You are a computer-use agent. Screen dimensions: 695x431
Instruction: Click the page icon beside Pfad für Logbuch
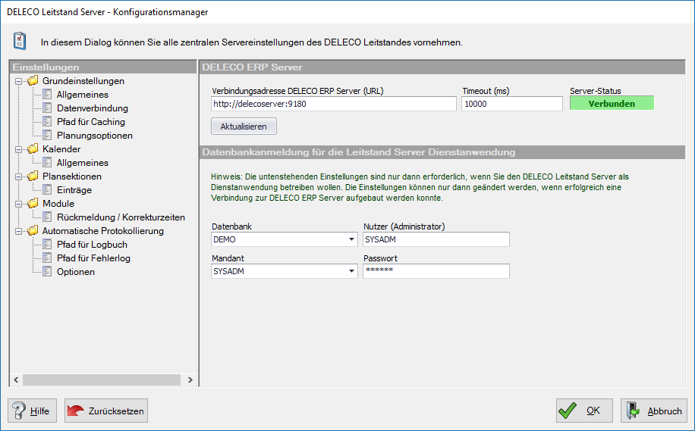pyautogui.click(x=47, y=244)
